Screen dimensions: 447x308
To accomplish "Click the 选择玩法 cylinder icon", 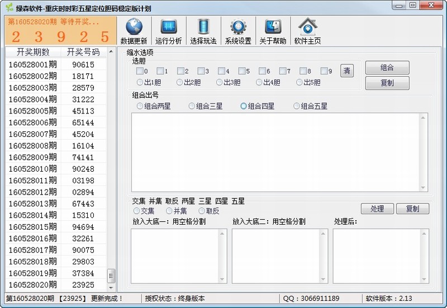I will coord(203,27).
